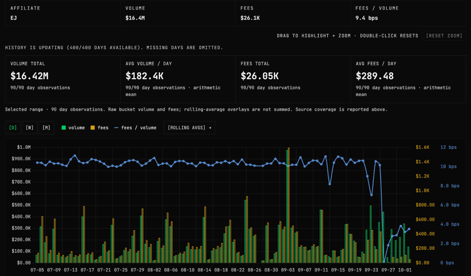471x276 pixels.
Task: Click the "DRAG TO HIGHLIGHT + ZOOM" hint text
Action: coord(314,36)
